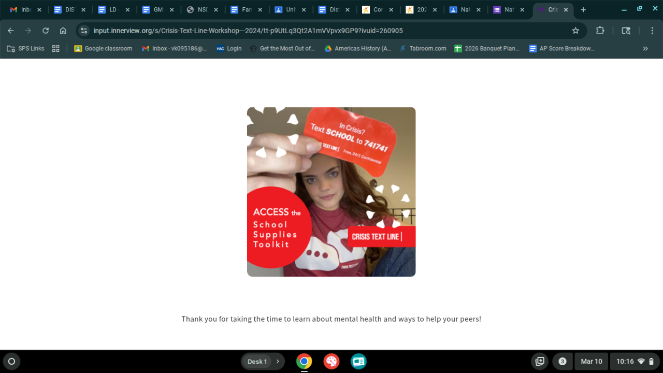Open the ChromeOS launcher
The height and width of the screenshot is (373, 663).
click(11, 362)
